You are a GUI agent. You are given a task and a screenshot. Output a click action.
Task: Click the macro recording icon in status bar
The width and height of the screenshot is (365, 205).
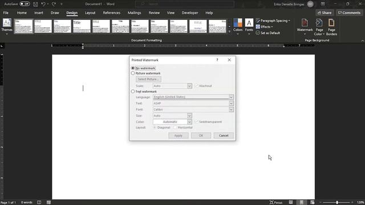[48, 203]
